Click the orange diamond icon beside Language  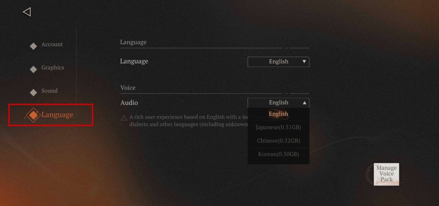(x=33, y=115)
